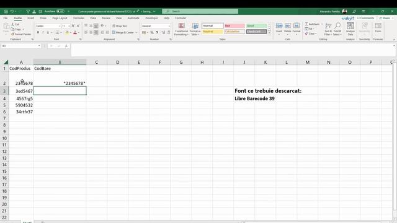Toggle the AutoSave switch
Image resolution: width=397 pixels, height=223 pixels.
pyautogui.click(x=60, y=11)
